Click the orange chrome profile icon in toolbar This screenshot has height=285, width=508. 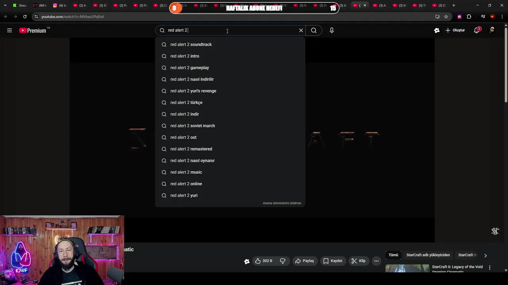[x=493, y=17]
